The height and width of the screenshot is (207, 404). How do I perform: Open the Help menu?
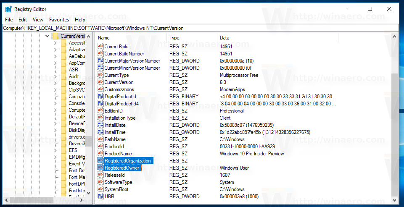[80, 20]
